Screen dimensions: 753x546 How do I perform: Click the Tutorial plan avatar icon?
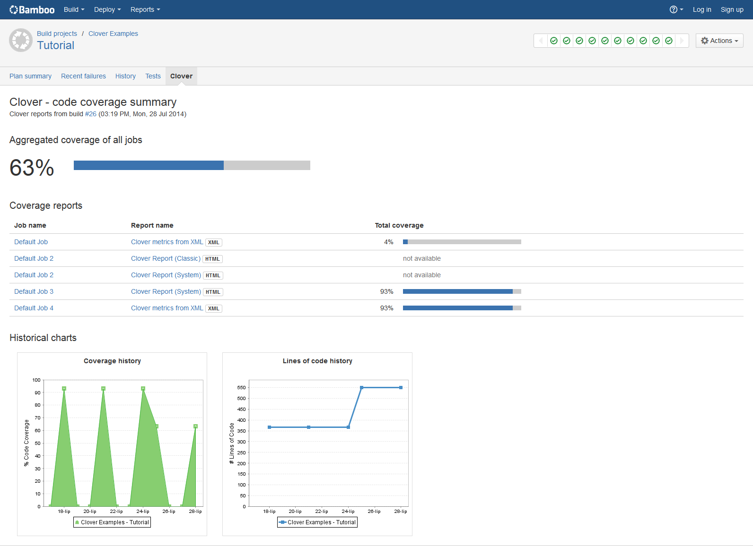pos(21,40)
